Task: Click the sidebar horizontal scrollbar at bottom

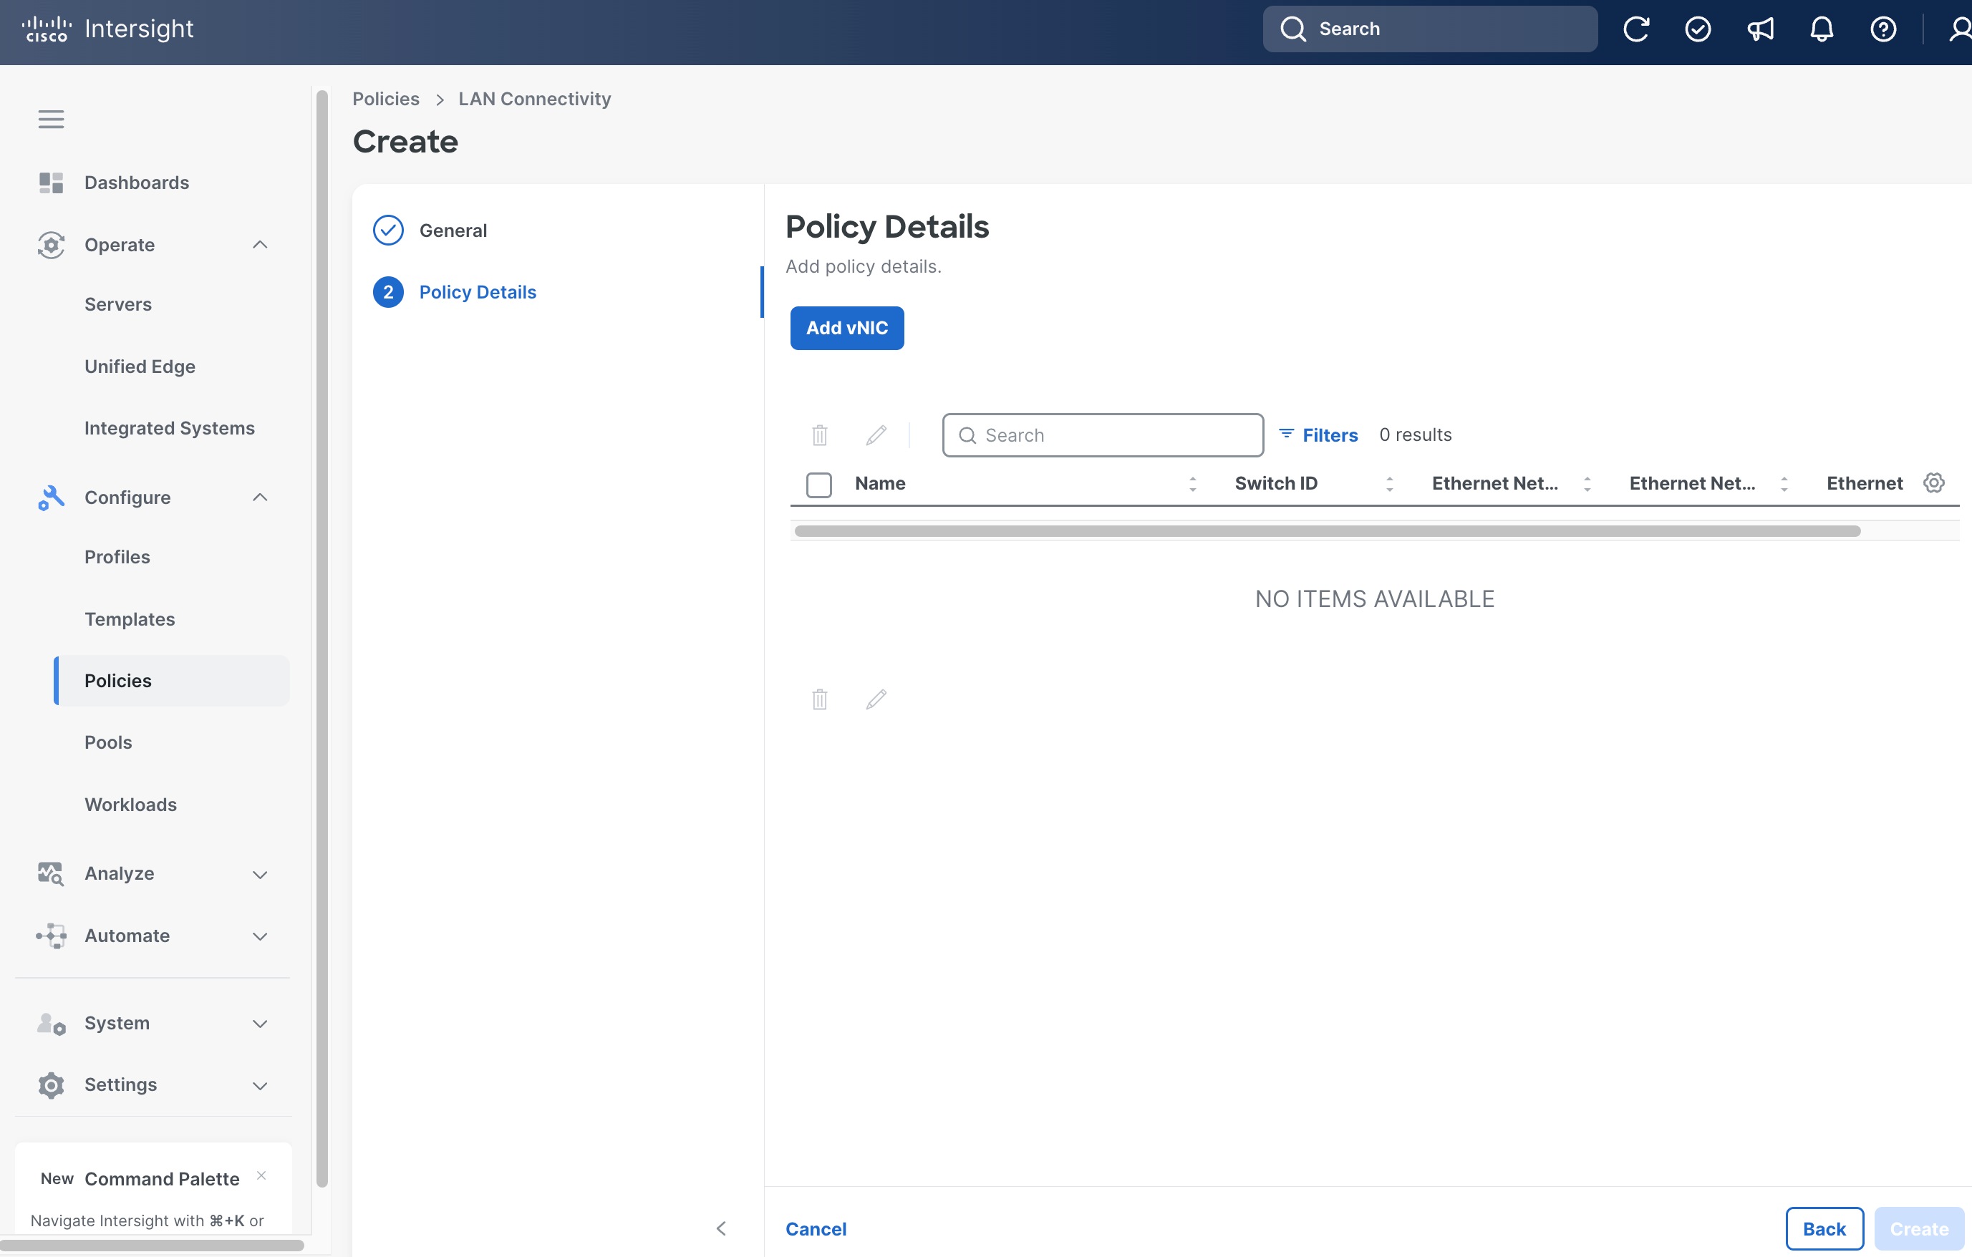Action: 153,1246
